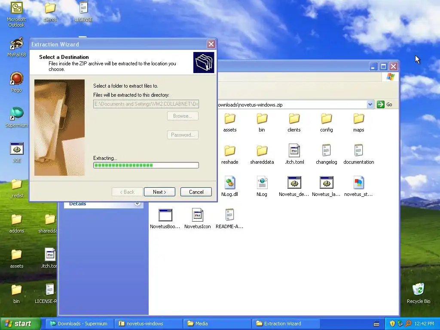Open the Microsoft Outlook desktop icon
The height and width of the screenshot is (330, 440).
(16, 14)
